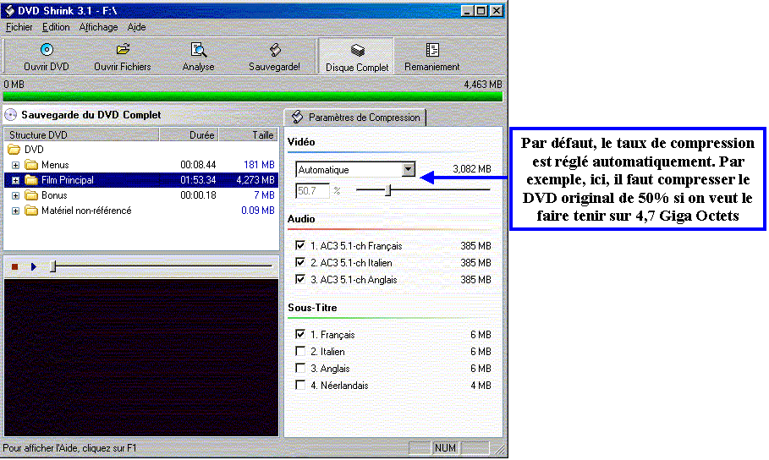Expand the Bonus tree node

coord(16,195)
